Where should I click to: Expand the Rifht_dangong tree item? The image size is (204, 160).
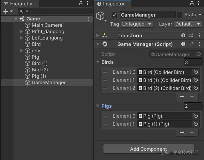[x=22, y=32]
